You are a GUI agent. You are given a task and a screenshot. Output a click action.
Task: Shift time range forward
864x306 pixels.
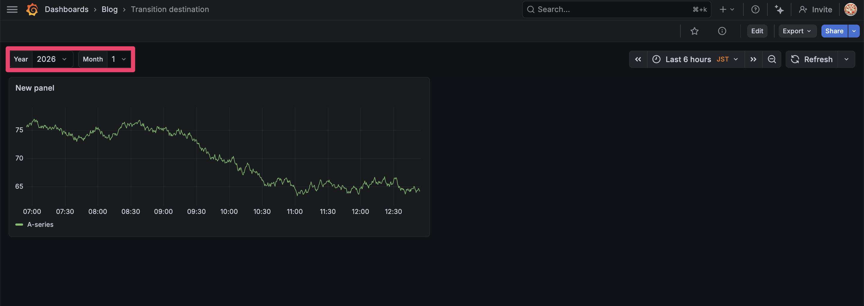pos(753,59)
